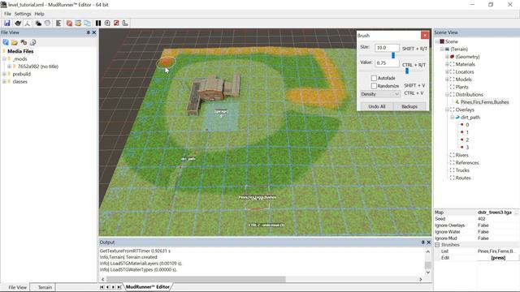Screen dimensions: 520x292
Task: Click the pause bars toolbar icon
Action: (98, 24)
